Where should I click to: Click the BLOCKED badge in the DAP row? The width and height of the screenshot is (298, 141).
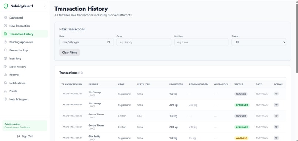[x=241, y=116]
